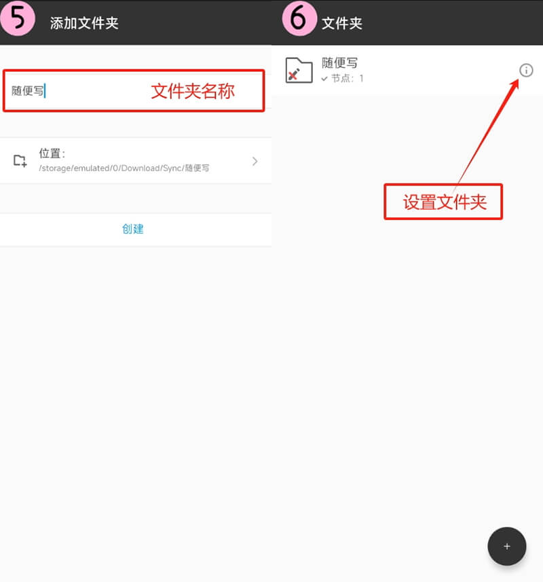This screenshot has height=582, width=543.
Task: Click the 文件夹名称 red annotation label
Action: tap(193, 91)
